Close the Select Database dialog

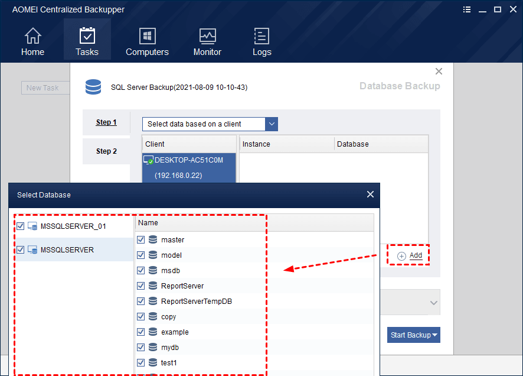coord(370,195)
